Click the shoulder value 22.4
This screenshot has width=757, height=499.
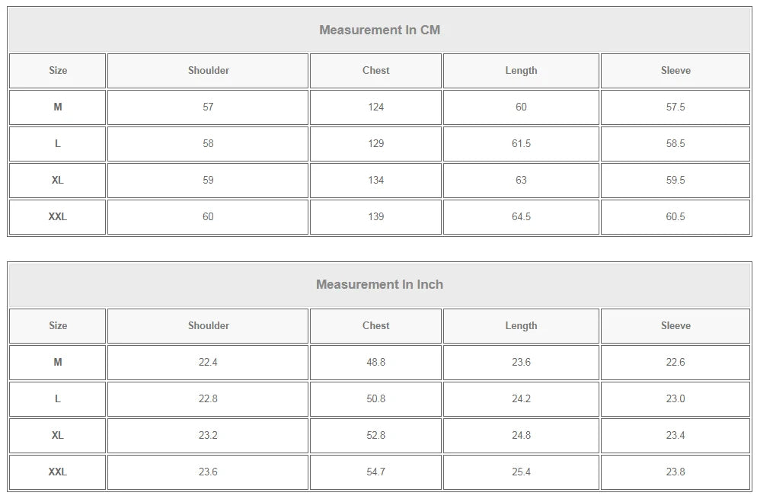pos(208,363)
